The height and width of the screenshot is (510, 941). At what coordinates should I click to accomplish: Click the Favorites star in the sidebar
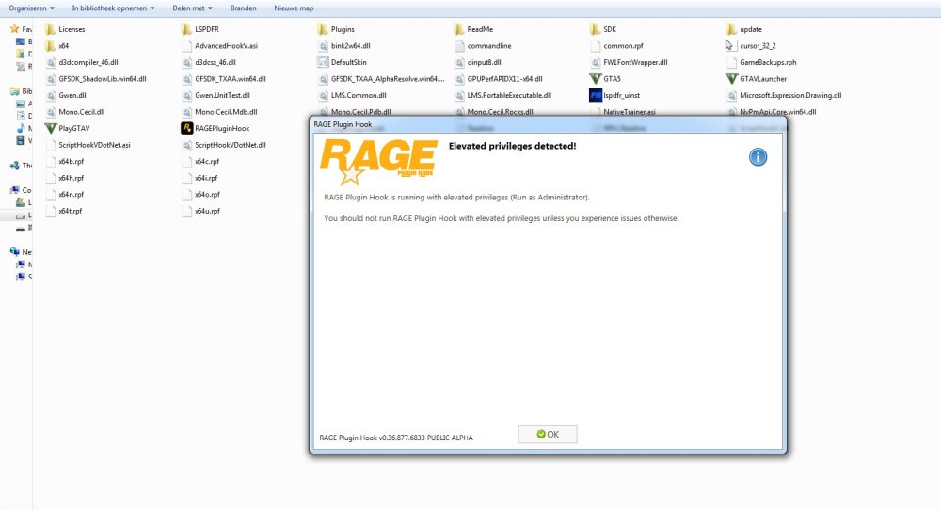(x=14, y=28)
